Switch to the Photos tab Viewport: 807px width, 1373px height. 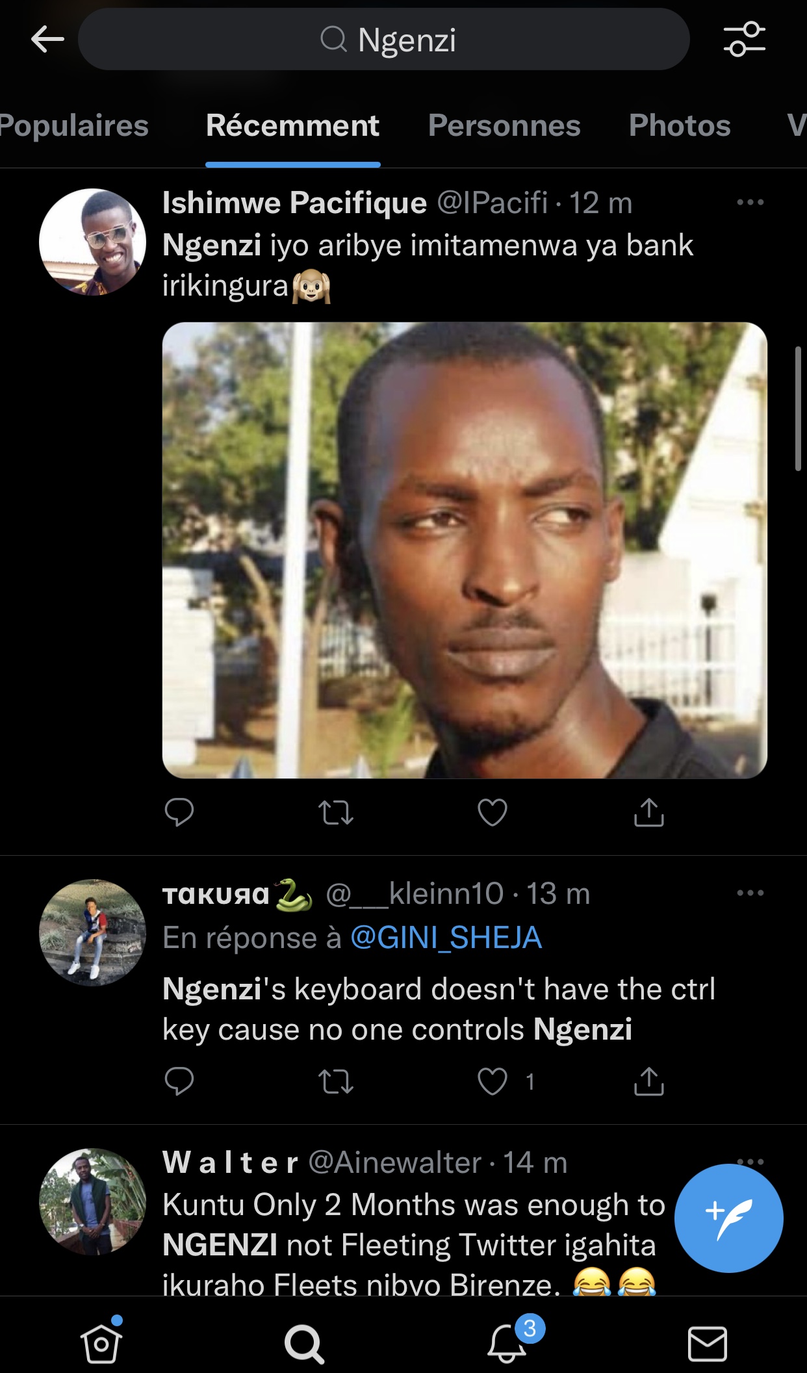point(680,125)
